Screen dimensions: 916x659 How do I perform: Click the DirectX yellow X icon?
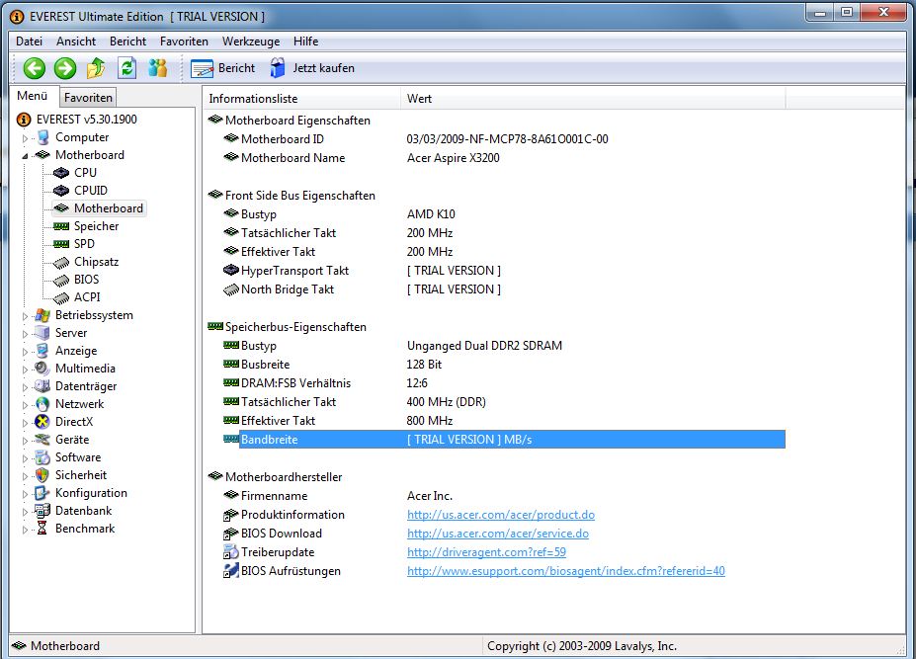coord(42,422)
